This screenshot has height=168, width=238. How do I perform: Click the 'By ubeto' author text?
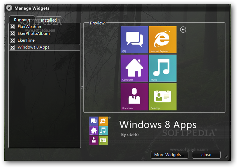[130, 135]
